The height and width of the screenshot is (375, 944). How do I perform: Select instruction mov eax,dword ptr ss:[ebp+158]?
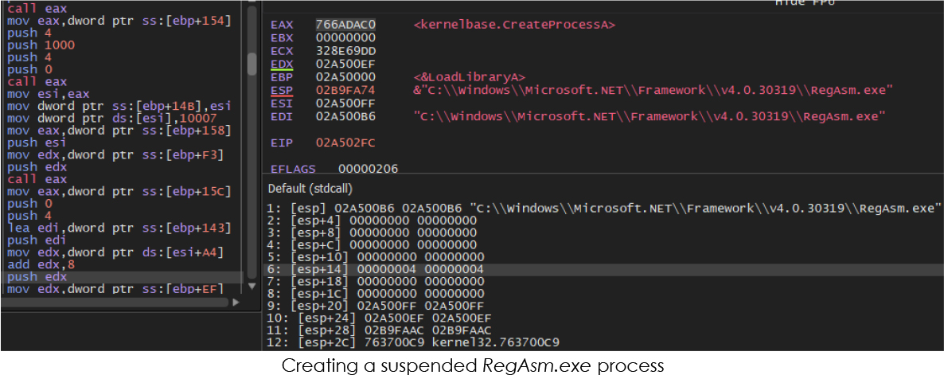119,130
